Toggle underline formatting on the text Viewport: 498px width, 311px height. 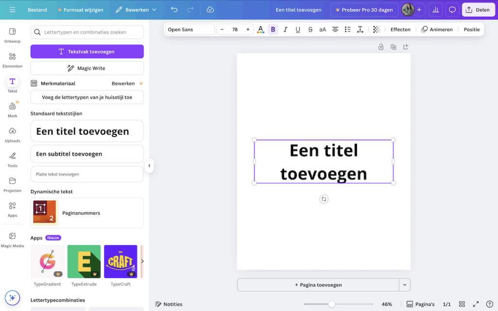tap(298, 30)
